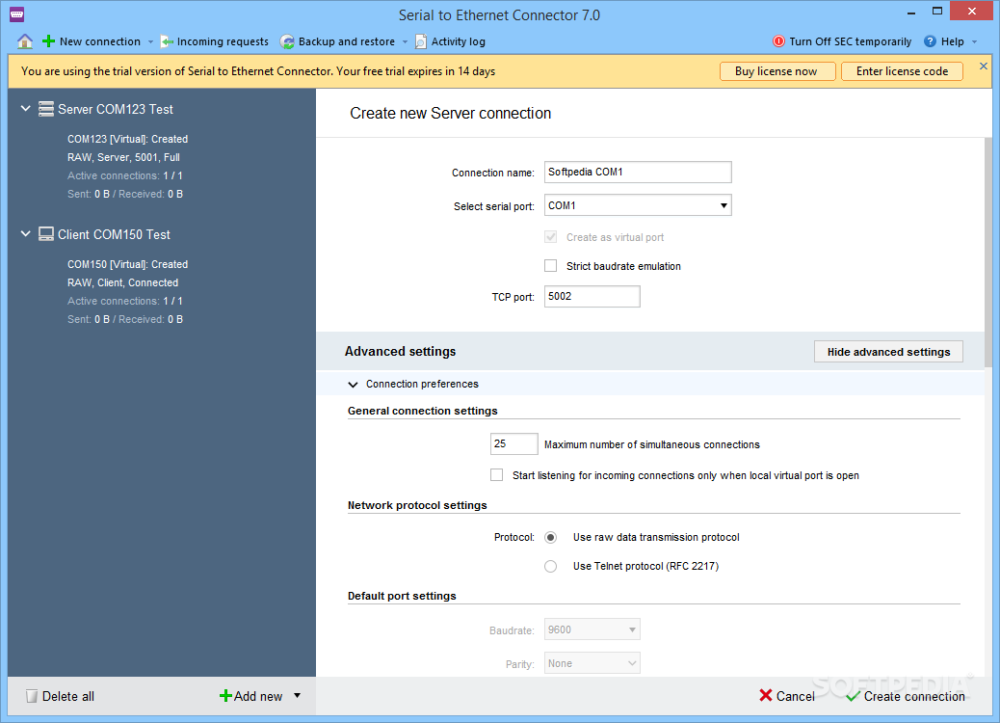Select Use Telnet protocol (RFC 2217)
Screen dimensions: 1000x723
(x=550, y=566)
